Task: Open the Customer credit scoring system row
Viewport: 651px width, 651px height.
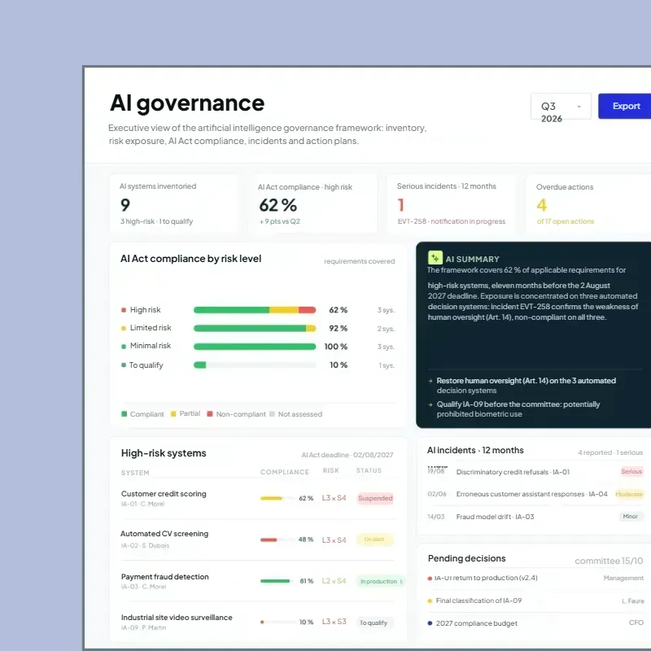Action: (257, 498)
